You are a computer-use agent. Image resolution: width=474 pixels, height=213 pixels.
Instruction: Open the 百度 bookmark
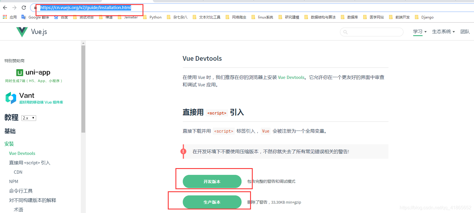[x=61, y=17]
